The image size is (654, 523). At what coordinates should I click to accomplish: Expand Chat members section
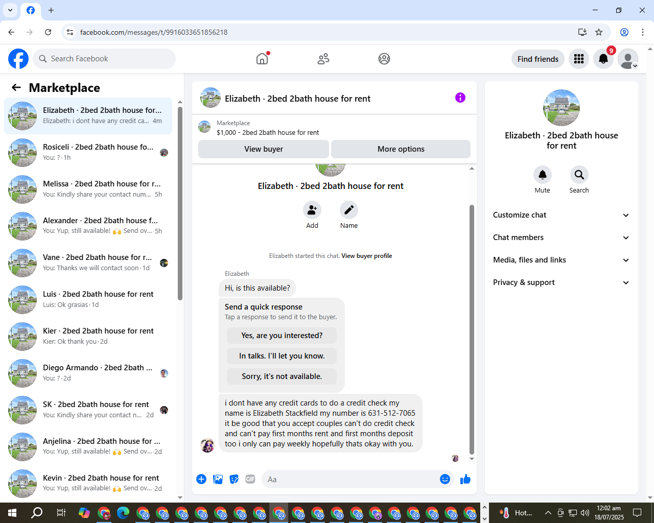[x=561, y=237]
